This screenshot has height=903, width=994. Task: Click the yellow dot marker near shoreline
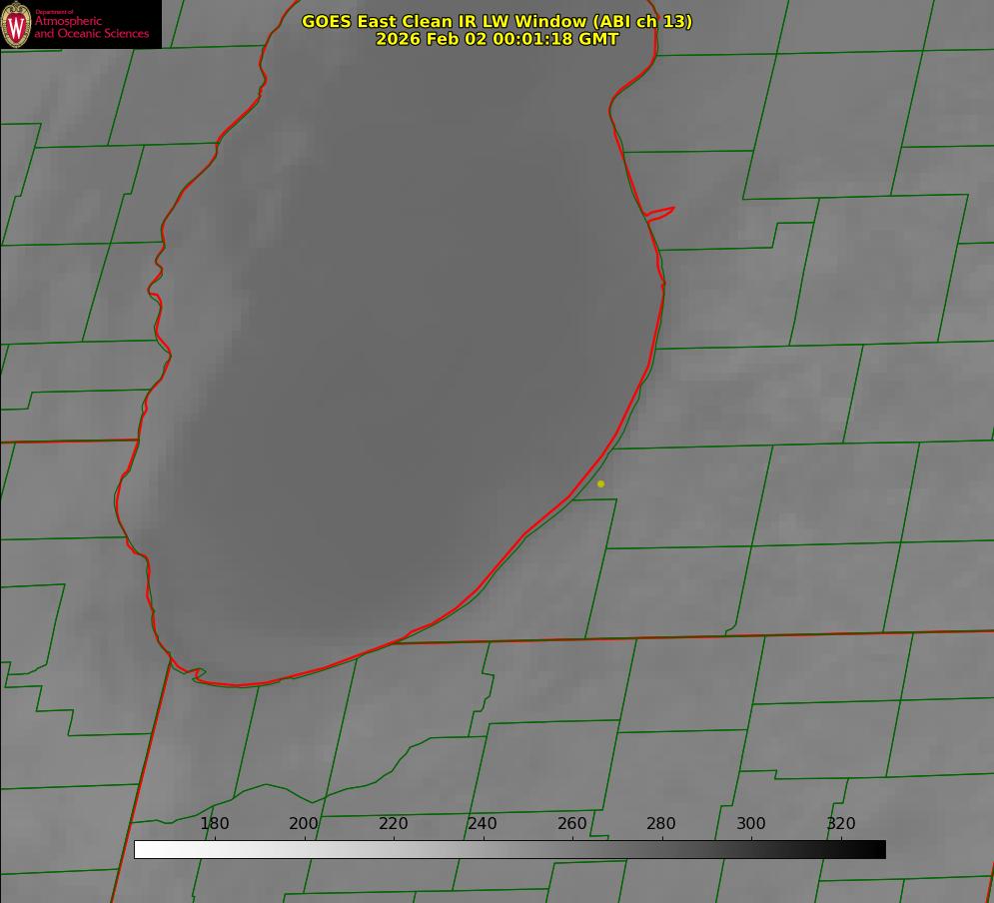pos(600,483)
